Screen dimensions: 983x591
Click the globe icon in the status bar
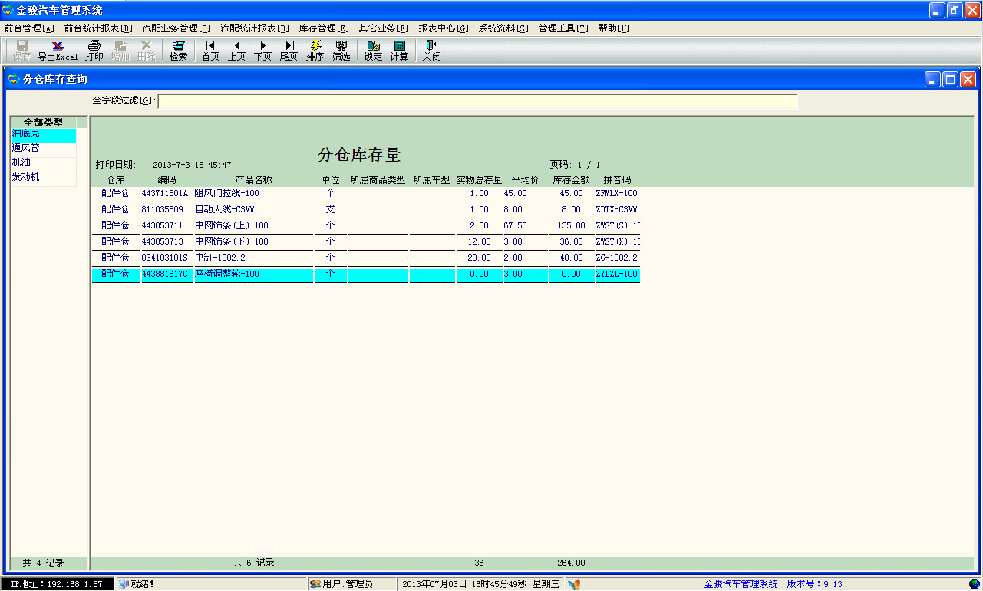[x=974, y=584]
